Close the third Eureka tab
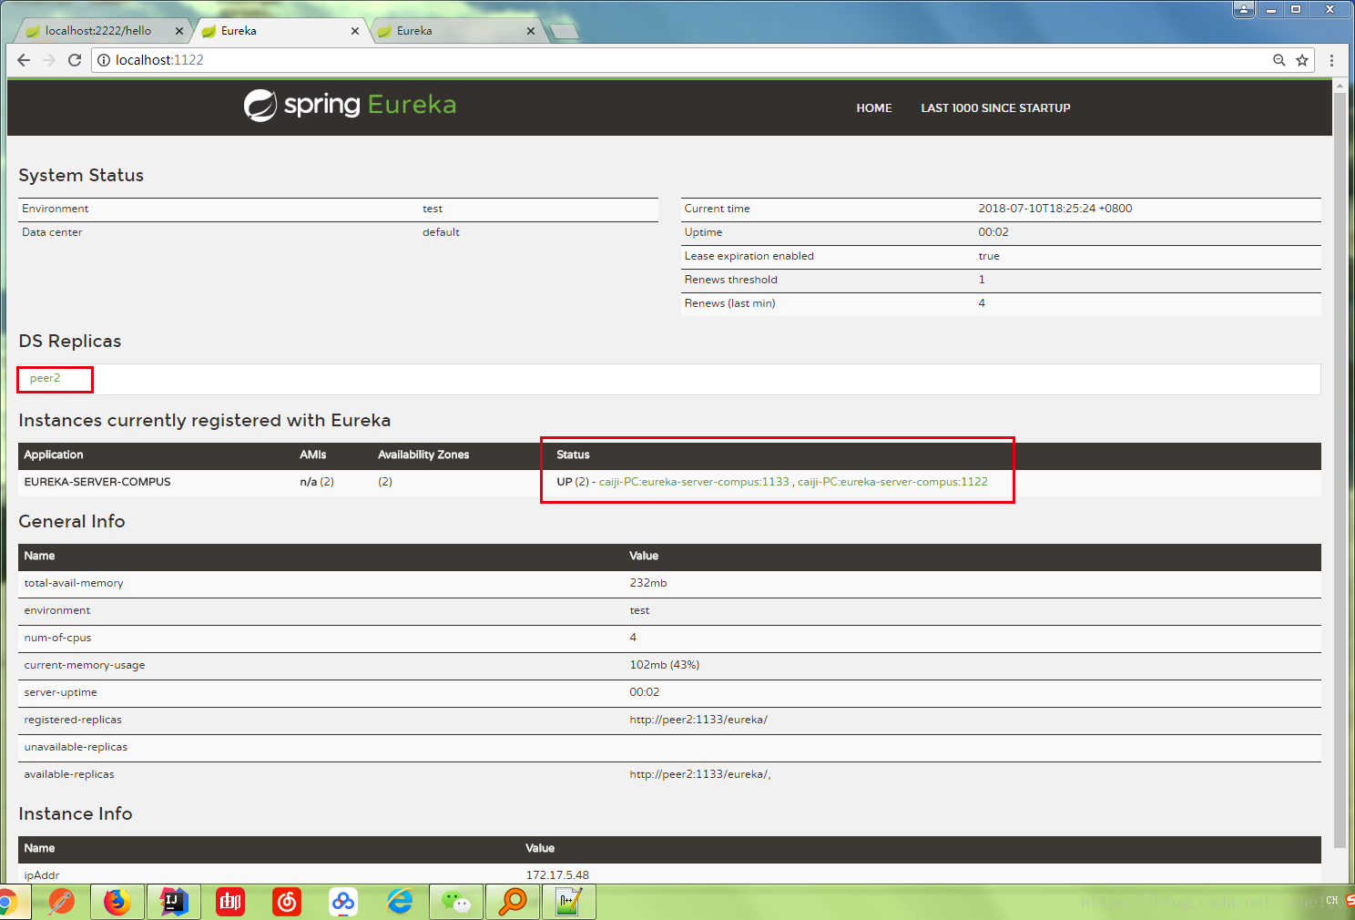Viewport: 1355px width, 920px height. click(531, 31)
